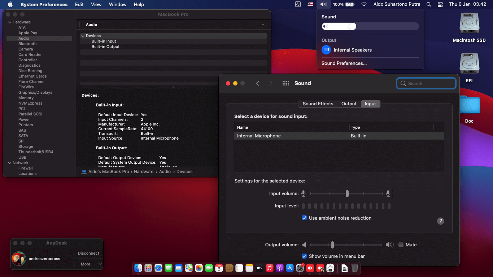493x277 pixels.
Task: Open the Edit menu
Action: point(79,4)
